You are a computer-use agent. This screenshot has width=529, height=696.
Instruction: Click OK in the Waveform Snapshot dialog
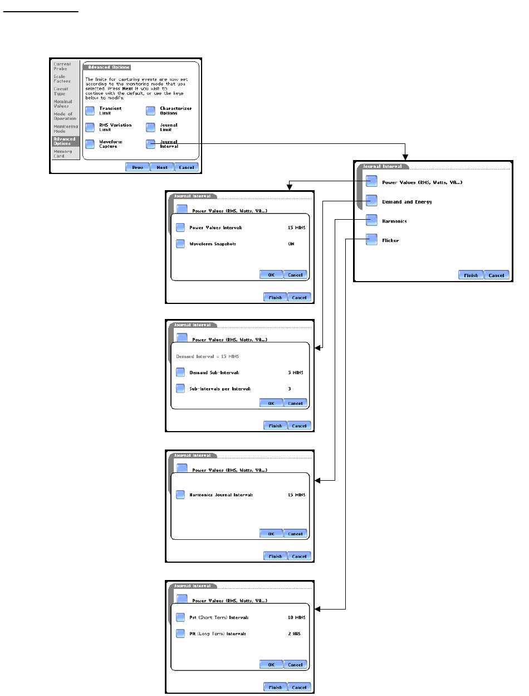point(271,274)
